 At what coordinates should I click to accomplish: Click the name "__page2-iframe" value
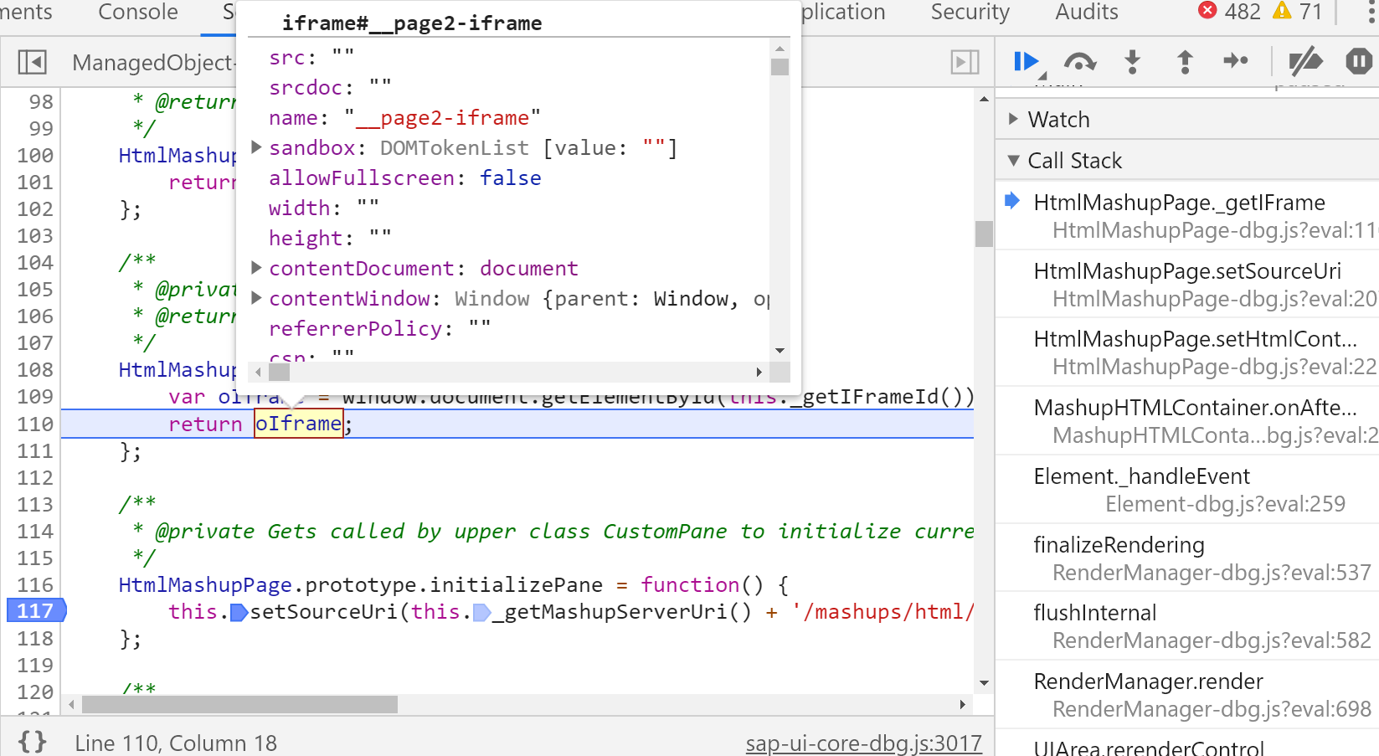click(x=442, y=117)
